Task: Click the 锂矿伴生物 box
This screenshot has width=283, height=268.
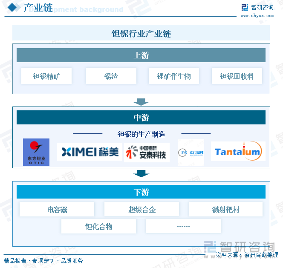Action: (x=174, y=76)
